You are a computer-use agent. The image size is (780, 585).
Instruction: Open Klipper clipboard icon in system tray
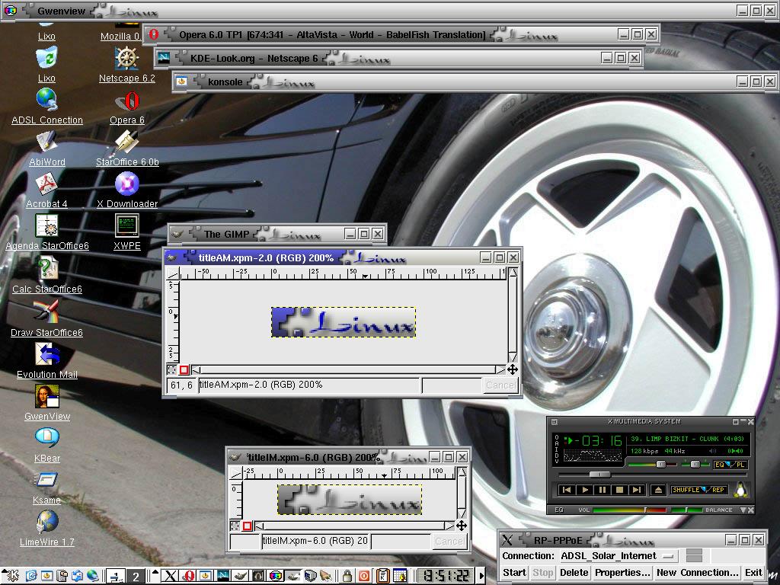382,576
